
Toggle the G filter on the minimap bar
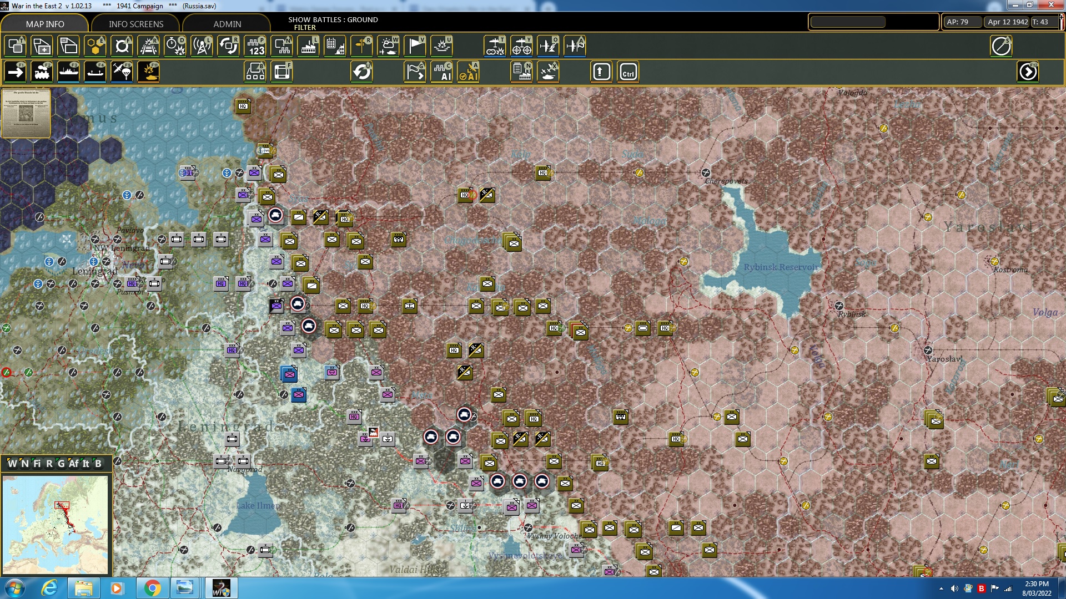[x=61, y=464]
